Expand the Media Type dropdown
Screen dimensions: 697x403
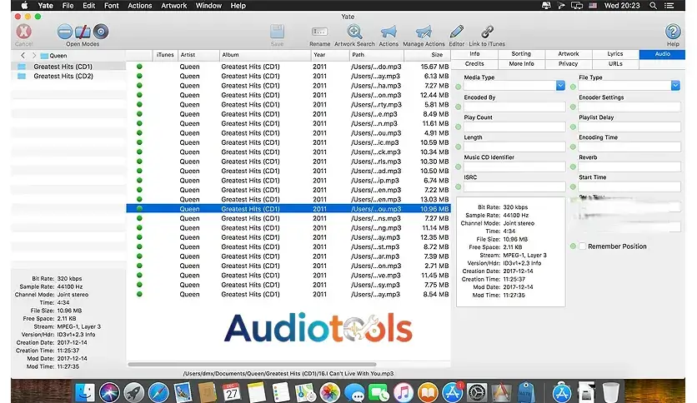(x=560, y=86)
